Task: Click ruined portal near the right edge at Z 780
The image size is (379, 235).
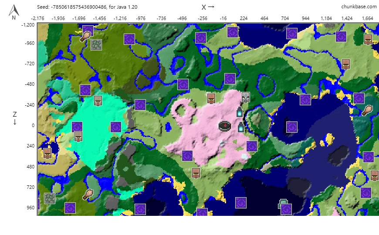Action: pyautogui.click(x=365, y=193)
